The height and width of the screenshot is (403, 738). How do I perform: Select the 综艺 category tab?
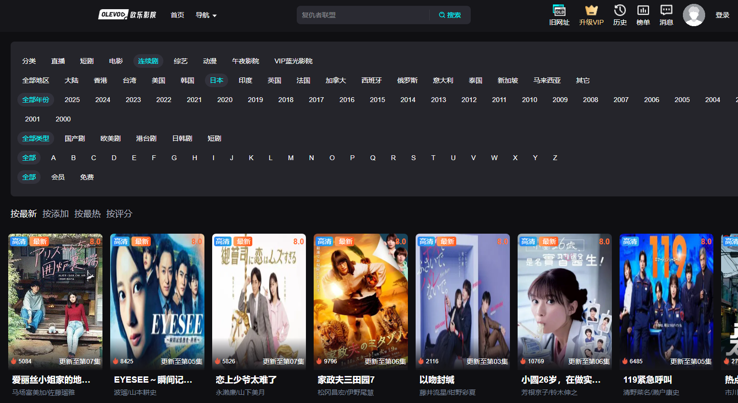click(x=181, y=61)
